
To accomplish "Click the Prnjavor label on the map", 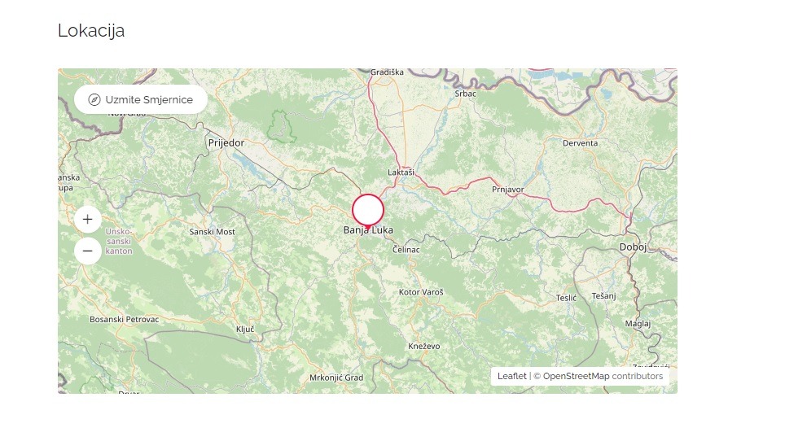I will [x=507, y=190].
